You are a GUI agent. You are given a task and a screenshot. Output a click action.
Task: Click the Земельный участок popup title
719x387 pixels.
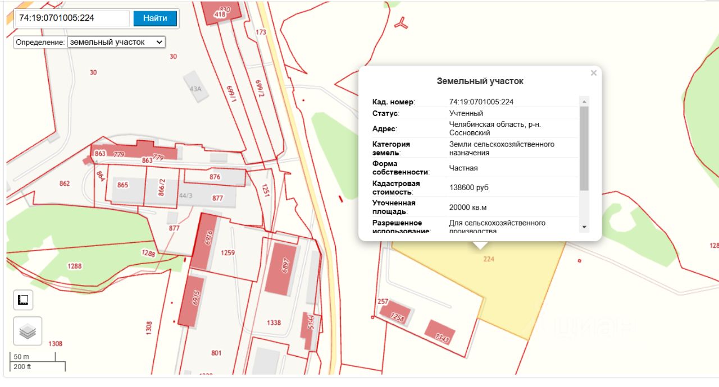tap(480, 81)
